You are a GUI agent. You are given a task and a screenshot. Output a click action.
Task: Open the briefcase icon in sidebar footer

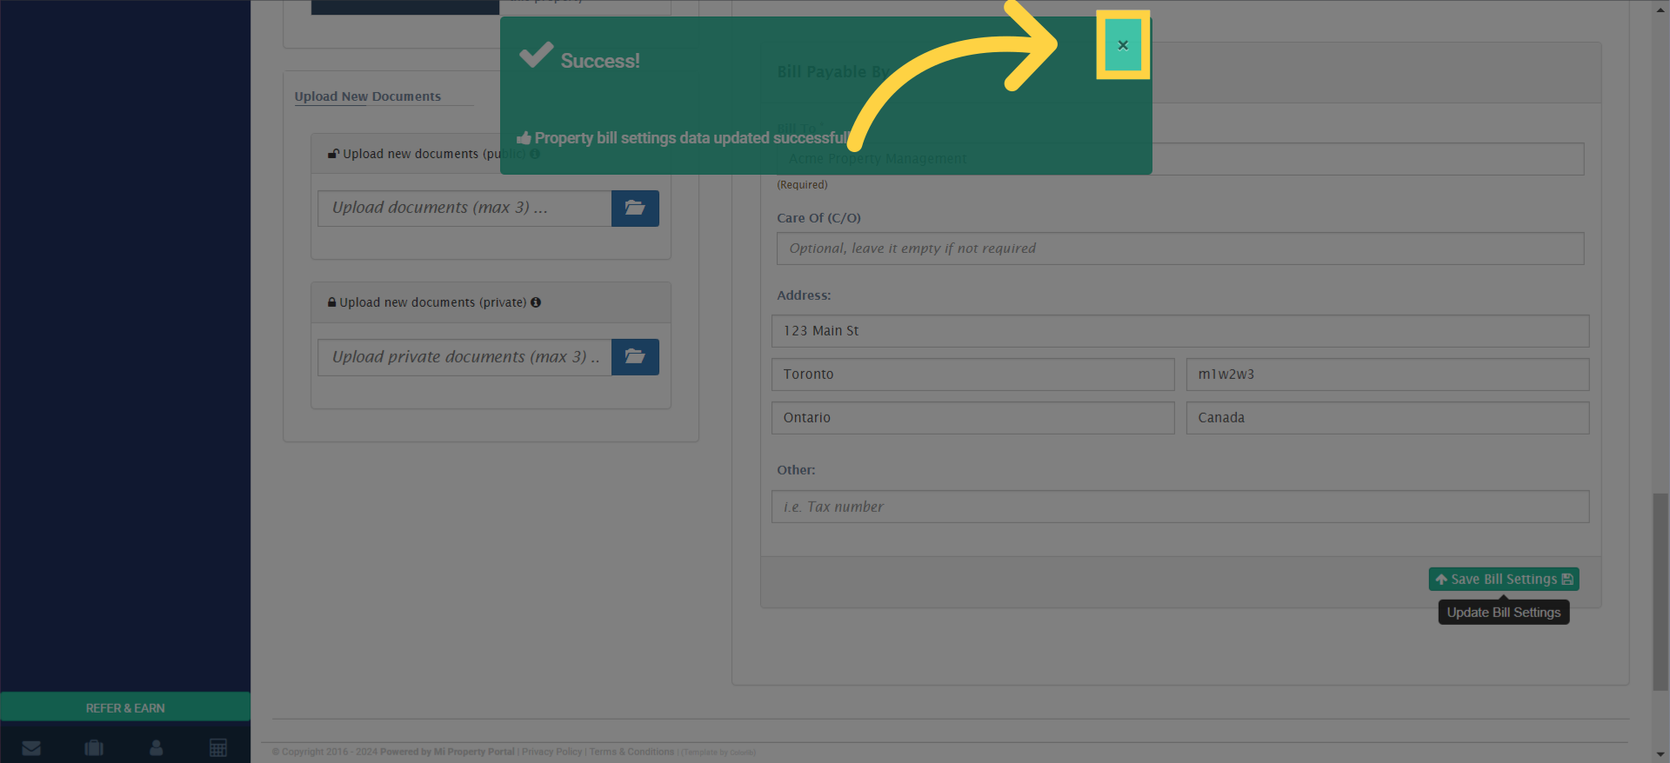point(94,747)
